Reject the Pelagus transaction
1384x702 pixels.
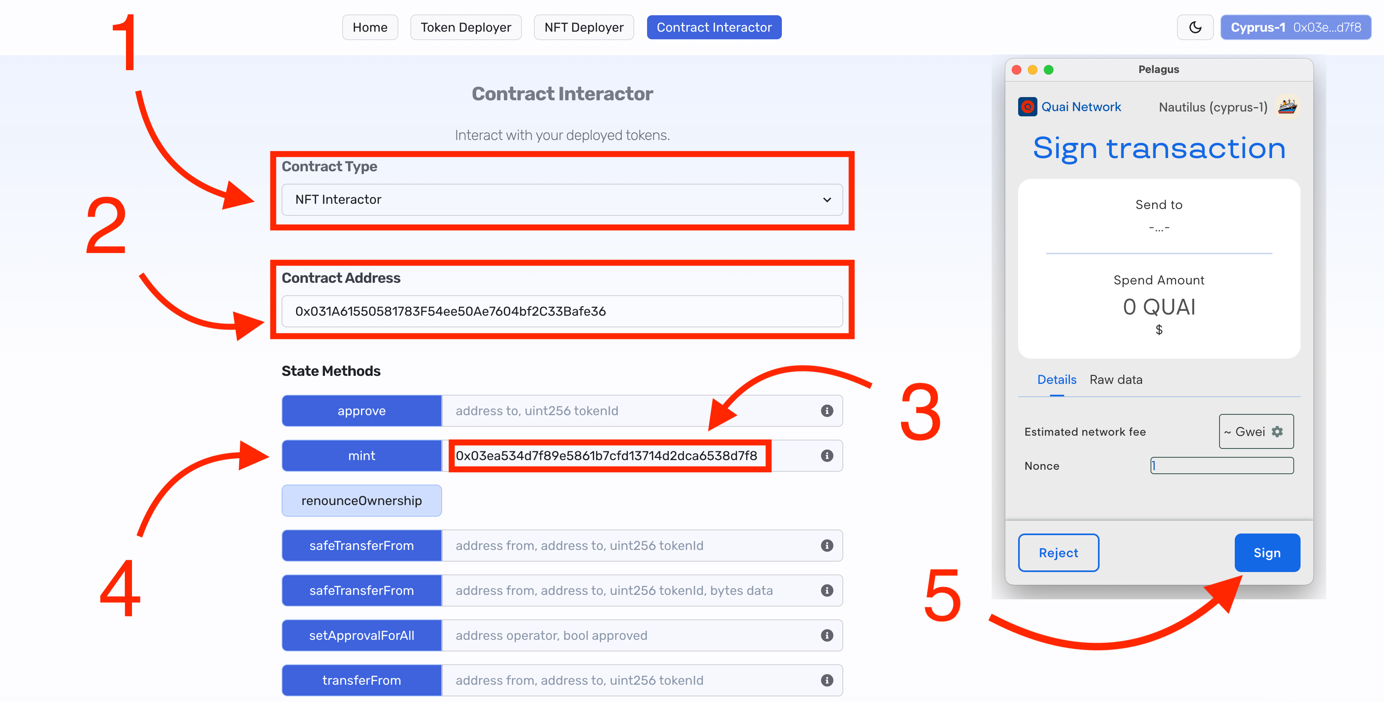[x=1058, y=553]
